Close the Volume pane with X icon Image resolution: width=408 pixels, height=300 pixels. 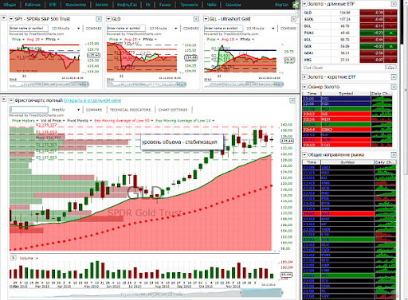pyautogui.click(x=14, y=258)
